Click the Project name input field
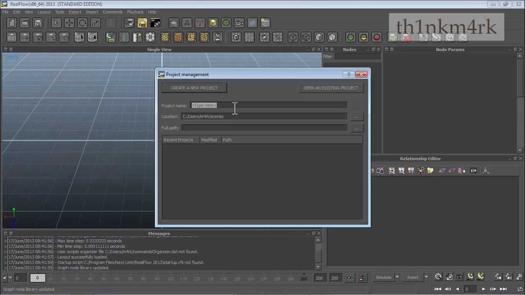 [x=269, y=106]
